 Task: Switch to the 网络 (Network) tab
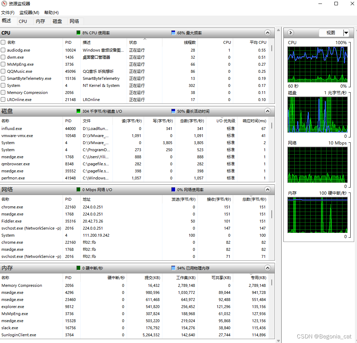[x=75, y=21]
